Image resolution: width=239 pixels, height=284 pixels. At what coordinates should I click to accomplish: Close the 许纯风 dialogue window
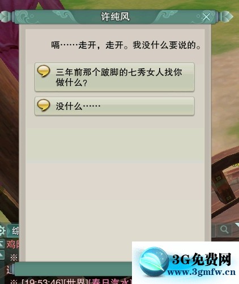[x=206, y=17]
